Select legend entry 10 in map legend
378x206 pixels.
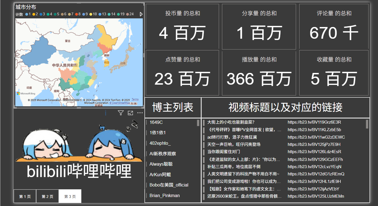click(x=93, y=14)
